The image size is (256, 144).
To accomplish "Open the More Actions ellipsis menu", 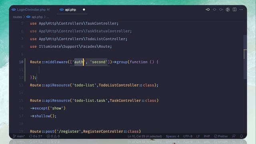I will click(241, 10).
